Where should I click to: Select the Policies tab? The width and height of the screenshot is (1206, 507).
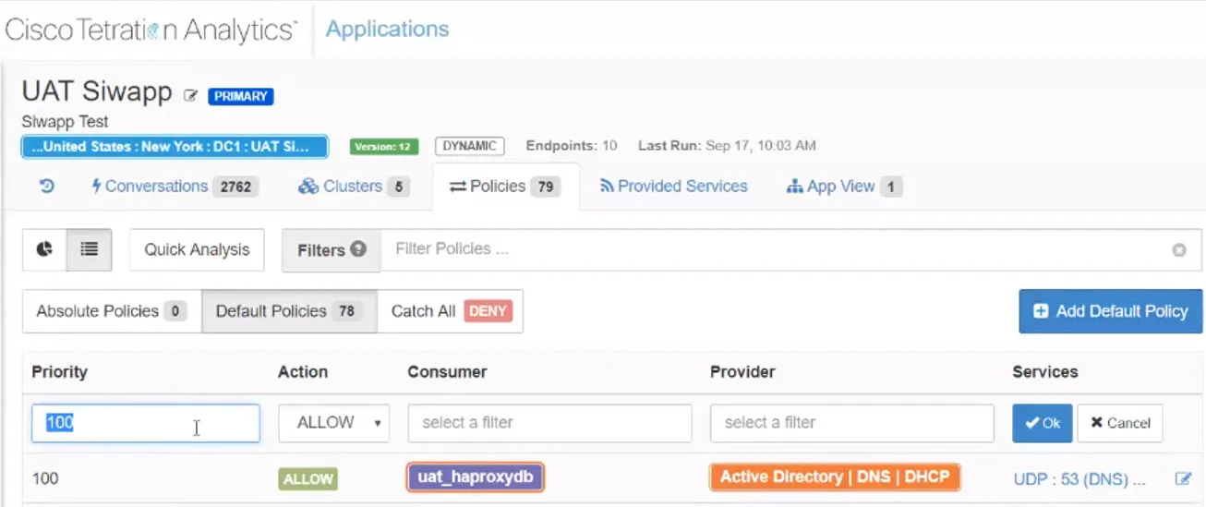(x=505, y=187)
